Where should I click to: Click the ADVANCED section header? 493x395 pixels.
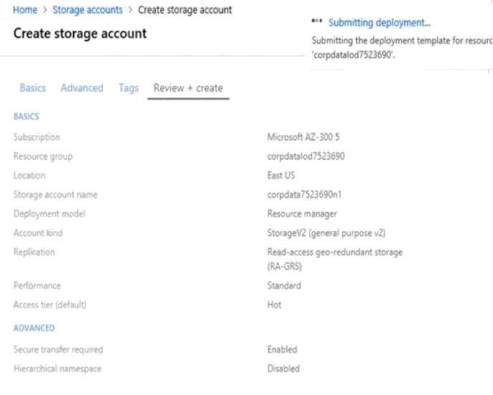click(x=34, y=328)
